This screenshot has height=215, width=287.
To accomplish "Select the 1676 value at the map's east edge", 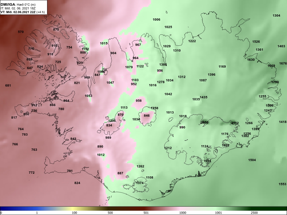I will click(283, 63).
